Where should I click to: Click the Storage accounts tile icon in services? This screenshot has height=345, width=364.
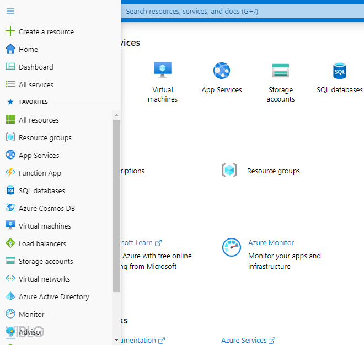281,71
